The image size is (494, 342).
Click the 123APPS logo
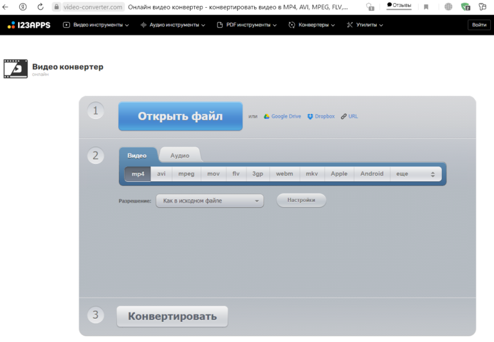click(x=28, y=25)
